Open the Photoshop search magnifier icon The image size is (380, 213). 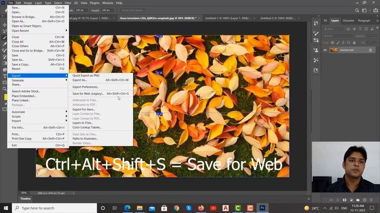coord(357,11)
